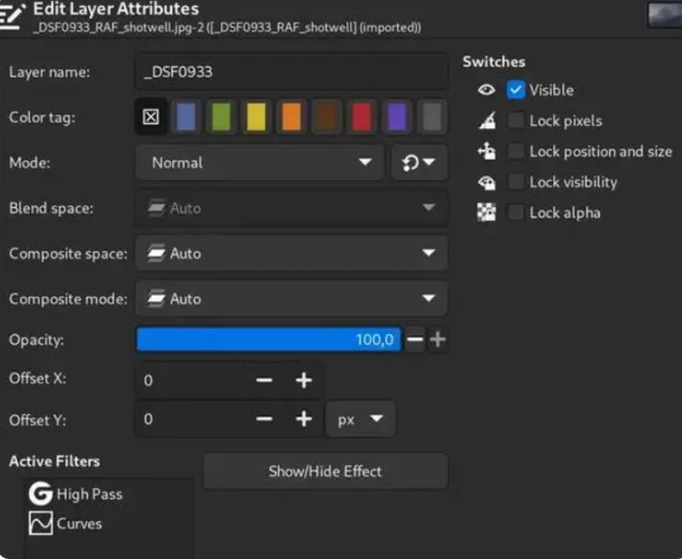Click the checkerboard icon for Lock alpha
Image resolution: width=682 pixels, height=559 pixels.
coord(486,212)
